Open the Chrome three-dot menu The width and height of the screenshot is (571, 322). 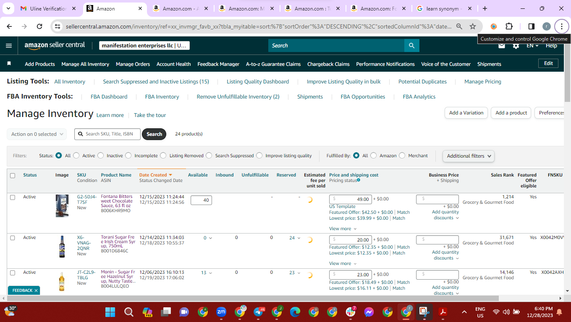[x=561, y=26]
